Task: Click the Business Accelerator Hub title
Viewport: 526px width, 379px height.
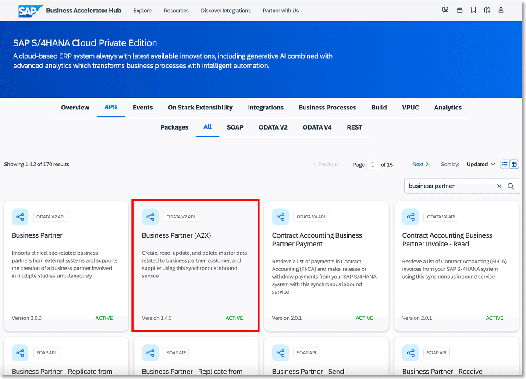Action: tap(84, 11)
